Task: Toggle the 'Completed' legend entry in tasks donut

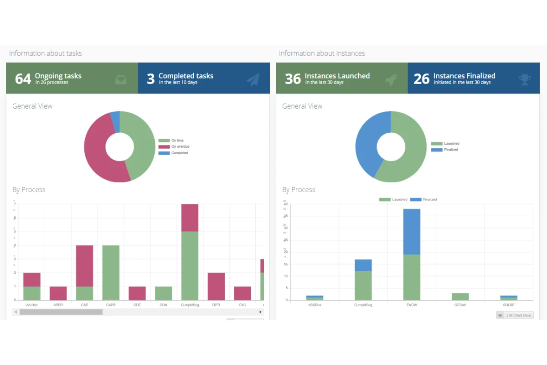Action: [x=173, y=153]
